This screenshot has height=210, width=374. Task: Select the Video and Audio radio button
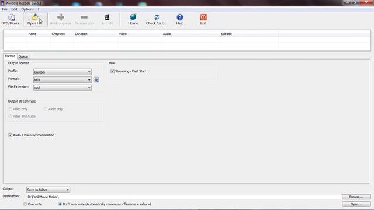tap(11, 117)
